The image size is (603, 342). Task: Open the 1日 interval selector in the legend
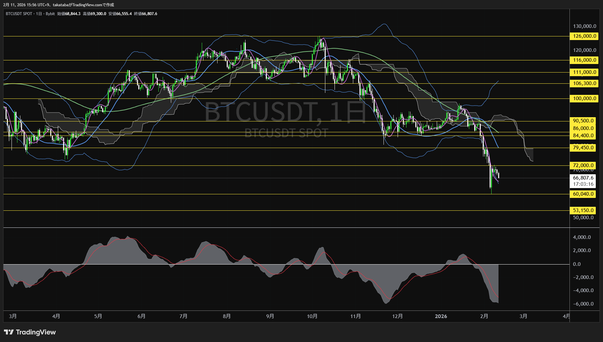click(38, 14)
